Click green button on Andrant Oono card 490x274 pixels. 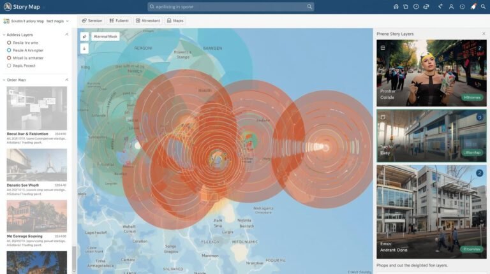tap(472, 249)
